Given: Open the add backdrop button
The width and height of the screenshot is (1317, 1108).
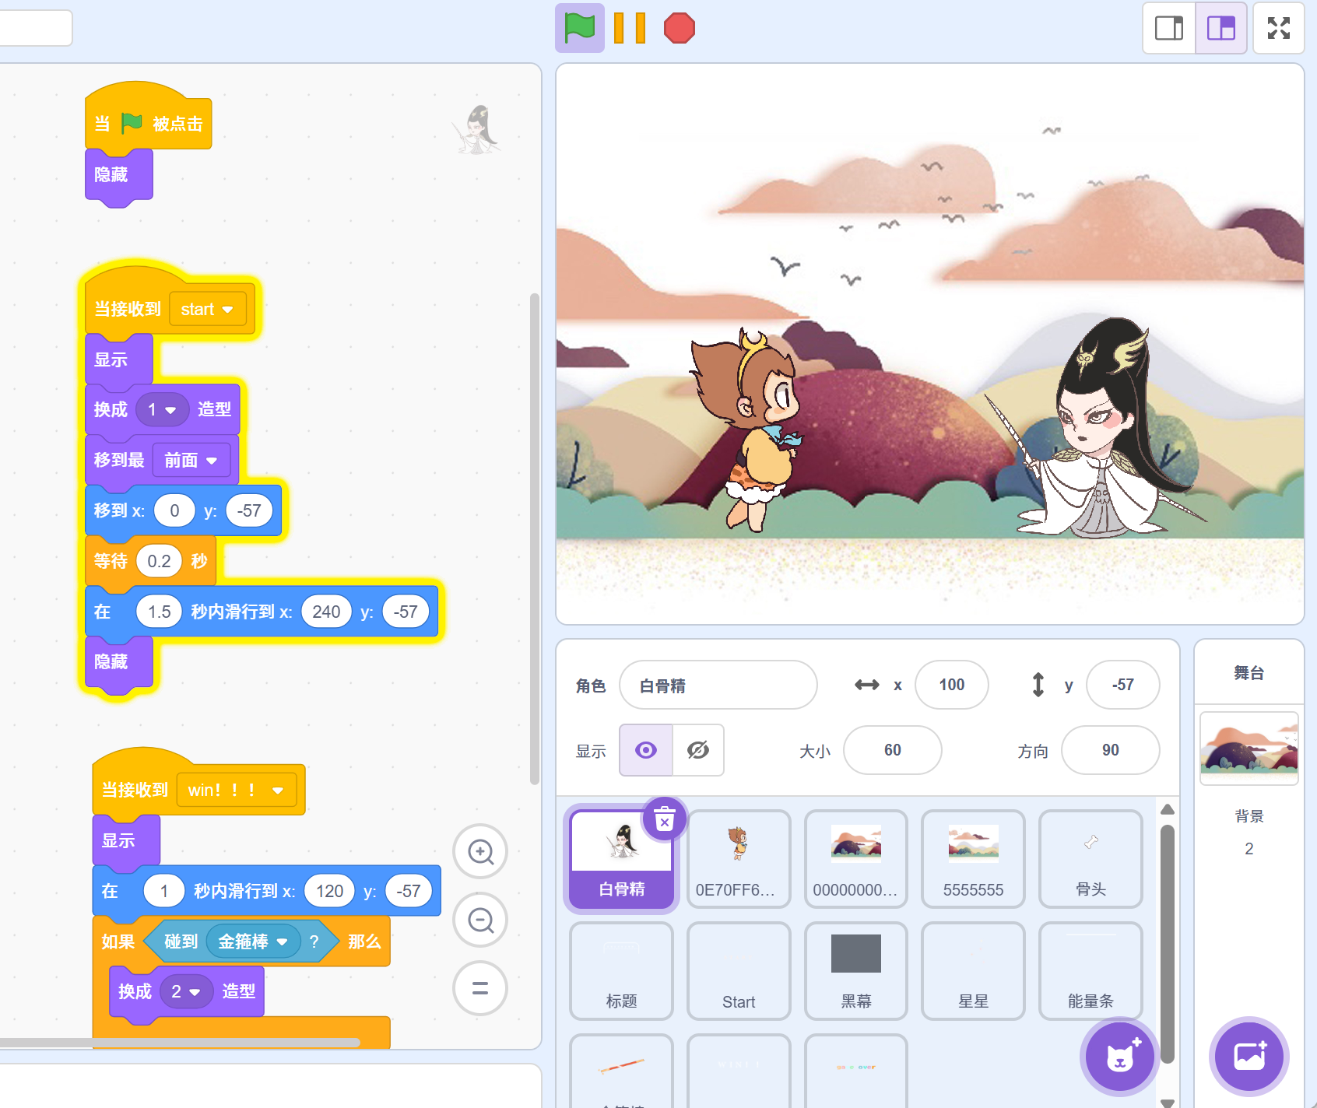Looking at the screenshot, I should point(1249,1057).
